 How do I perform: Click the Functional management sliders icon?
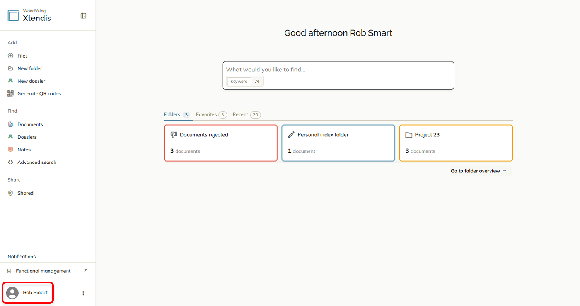click(9, 271)
